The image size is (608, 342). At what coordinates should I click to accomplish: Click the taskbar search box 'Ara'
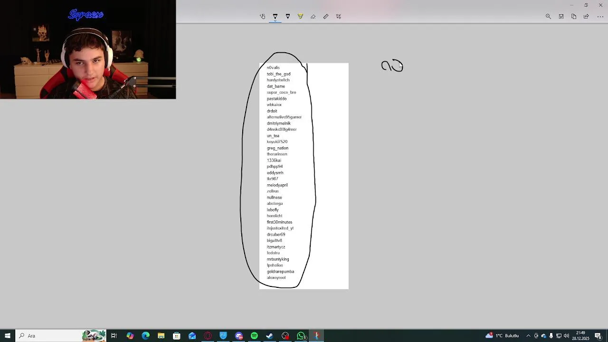click(x=62, y=336)
